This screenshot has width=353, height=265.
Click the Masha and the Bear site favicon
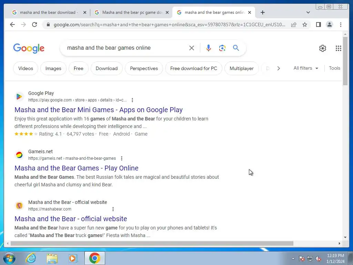[19, 206]
